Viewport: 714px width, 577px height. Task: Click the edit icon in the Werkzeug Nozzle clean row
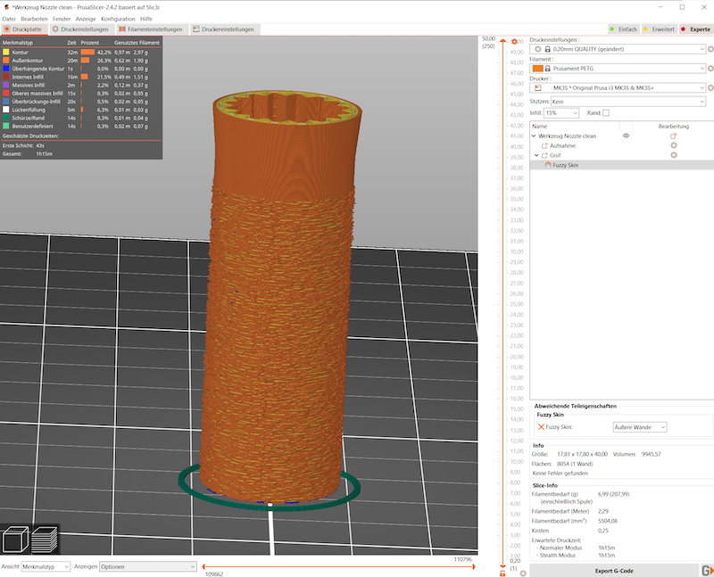[674, 136]
